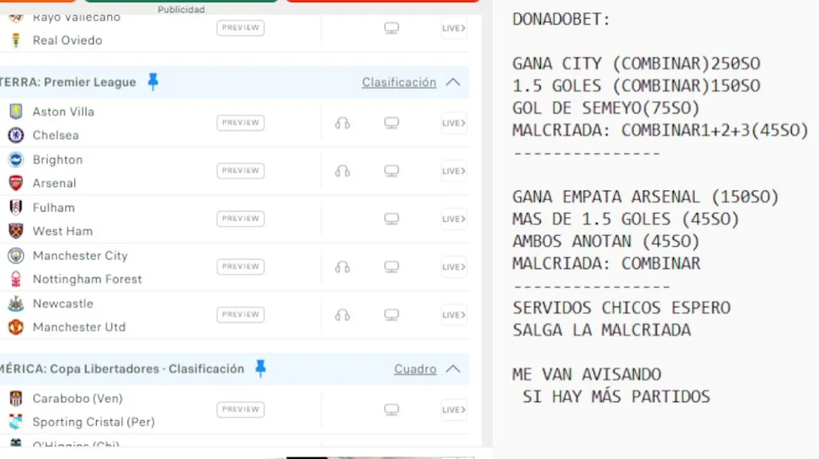
Task: Click Live button for Manchester City match
Action: tap(454, 266)
